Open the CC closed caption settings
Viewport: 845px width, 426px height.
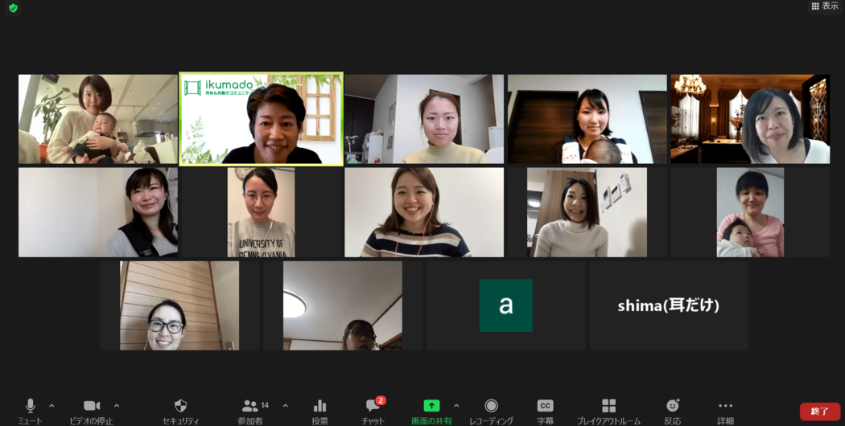[545, 407]
